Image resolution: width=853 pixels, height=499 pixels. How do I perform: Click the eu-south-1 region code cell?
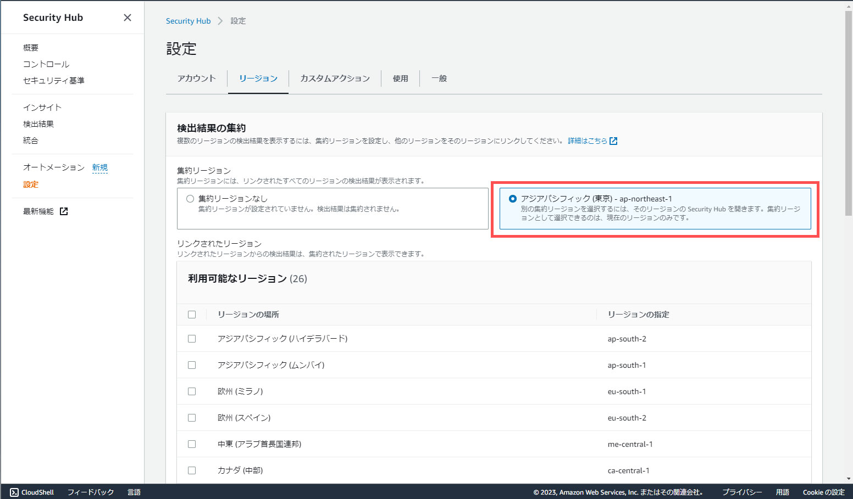[627, 391]
